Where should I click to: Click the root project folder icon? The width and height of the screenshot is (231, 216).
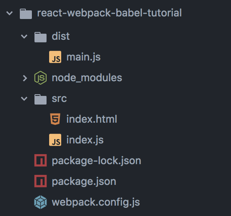[x=26, y=14]
